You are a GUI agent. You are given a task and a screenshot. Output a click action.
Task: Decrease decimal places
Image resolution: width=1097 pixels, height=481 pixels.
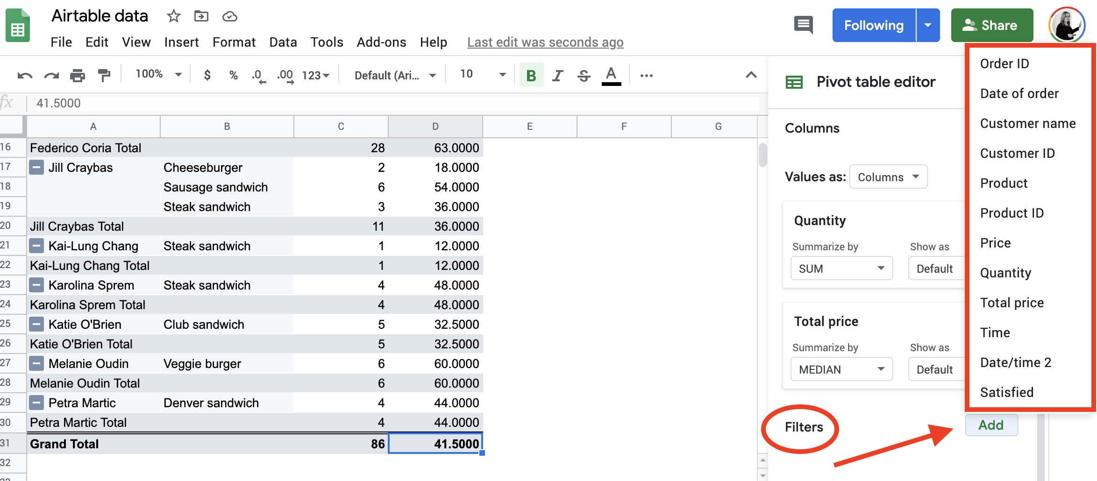pyautogui.click(x=258, y=75)
